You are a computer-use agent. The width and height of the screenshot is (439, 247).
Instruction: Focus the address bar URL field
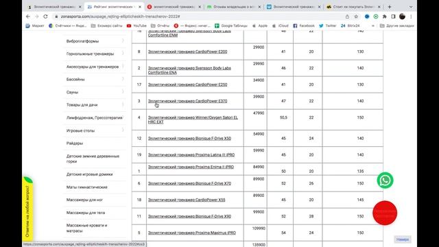[196, 16]
